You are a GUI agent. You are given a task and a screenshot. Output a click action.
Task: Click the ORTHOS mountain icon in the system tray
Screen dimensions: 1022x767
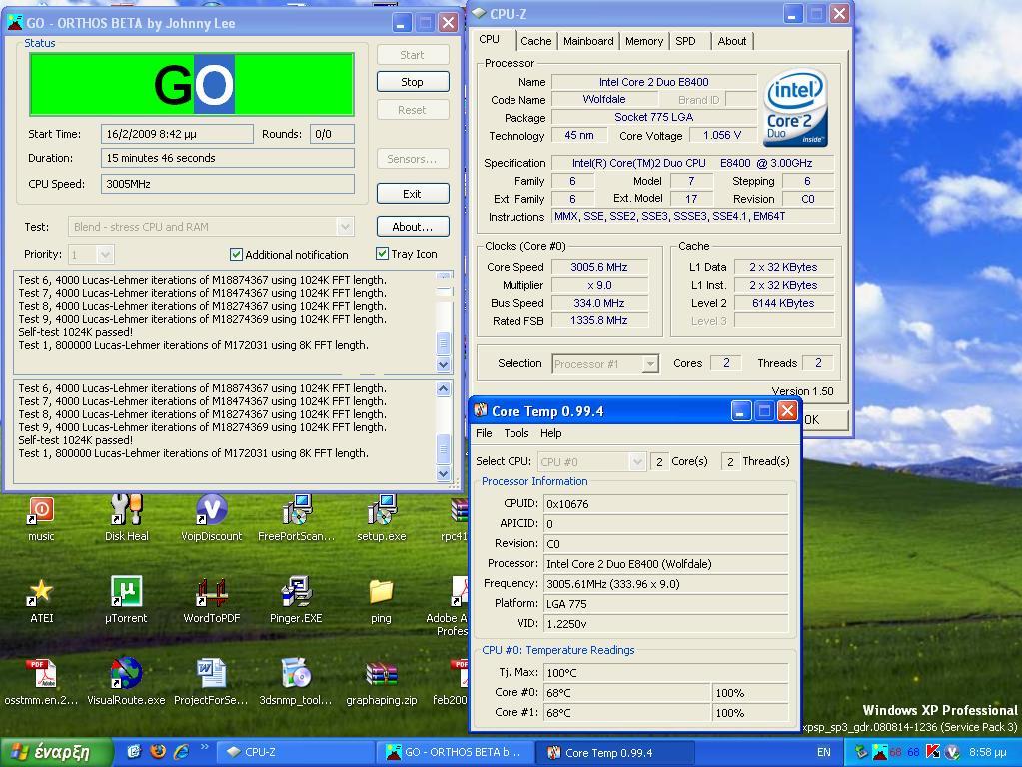click(879, 752)
